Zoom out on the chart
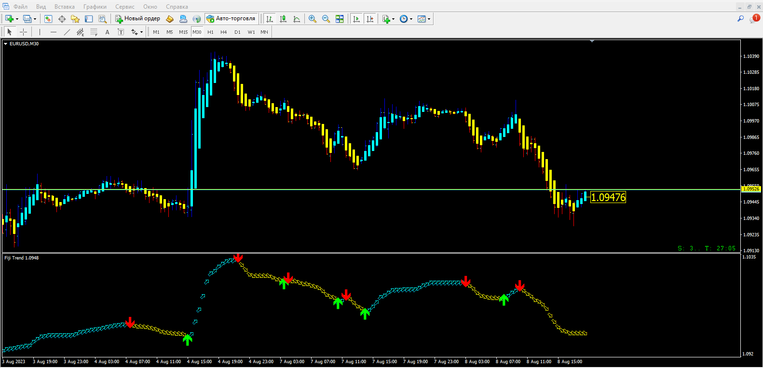Image resolution: width=763 pixels, height=368 pixels. pyautogui.click(x=326, y=19)
